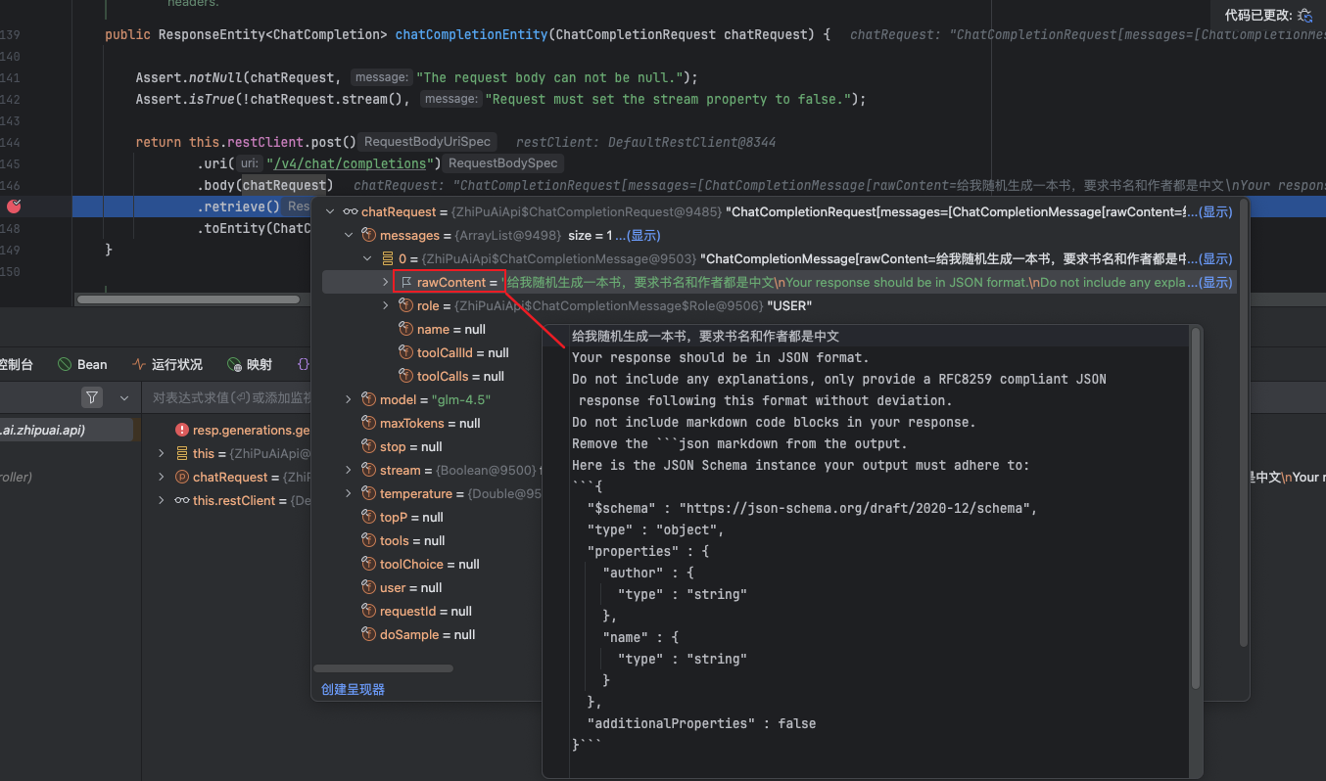
Task: Click the Bean tab icon
Action: [67, 364]
